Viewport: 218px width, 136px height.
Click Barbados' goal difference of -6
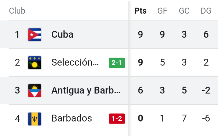click(x=206, y=118)
